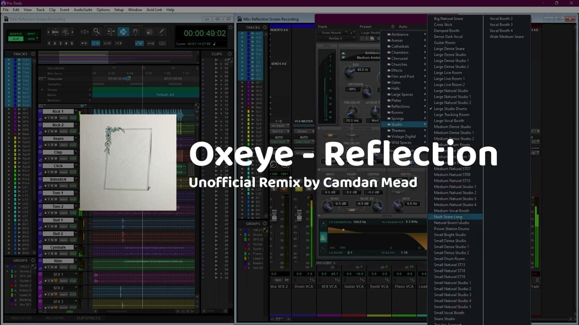Click the main counter time display
The height and width of the screenshot is (325, 579).
(204, 33)
